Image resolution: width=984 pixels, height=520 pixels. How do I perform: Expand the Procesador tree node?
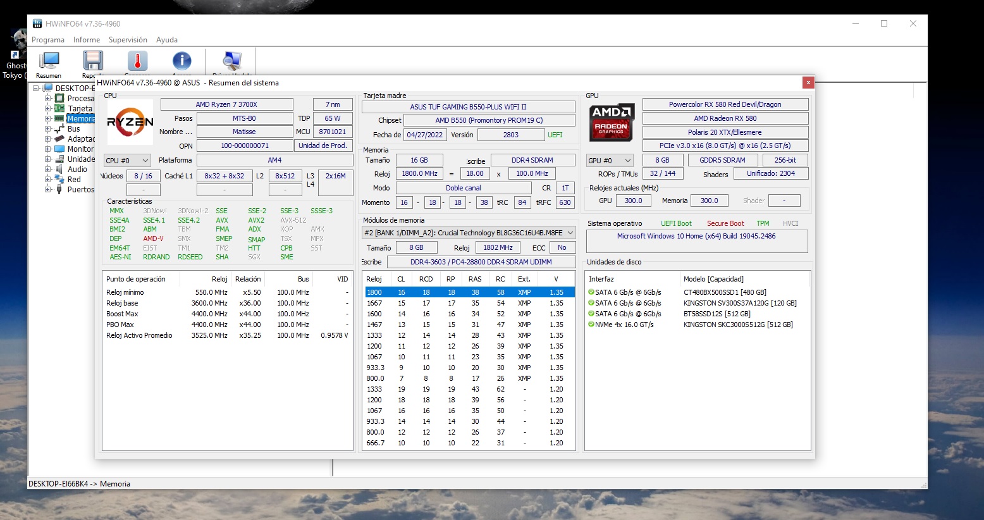[x=47, y=98]
